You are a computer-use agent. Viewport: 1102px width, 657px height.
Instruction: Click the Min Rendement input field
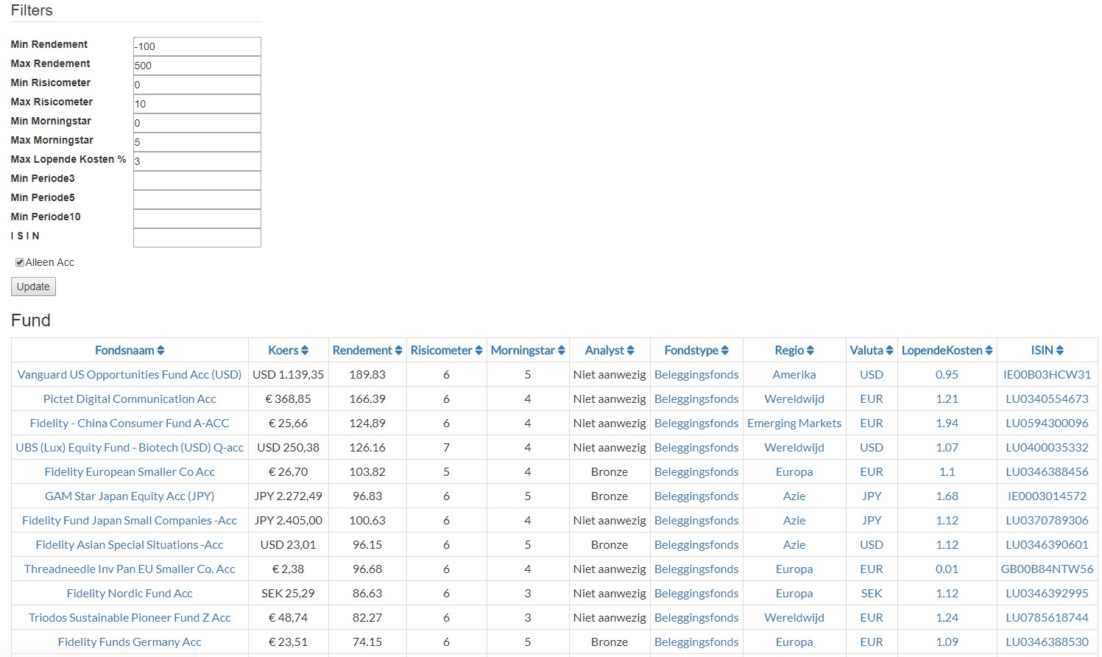click(x=197, y=46)
